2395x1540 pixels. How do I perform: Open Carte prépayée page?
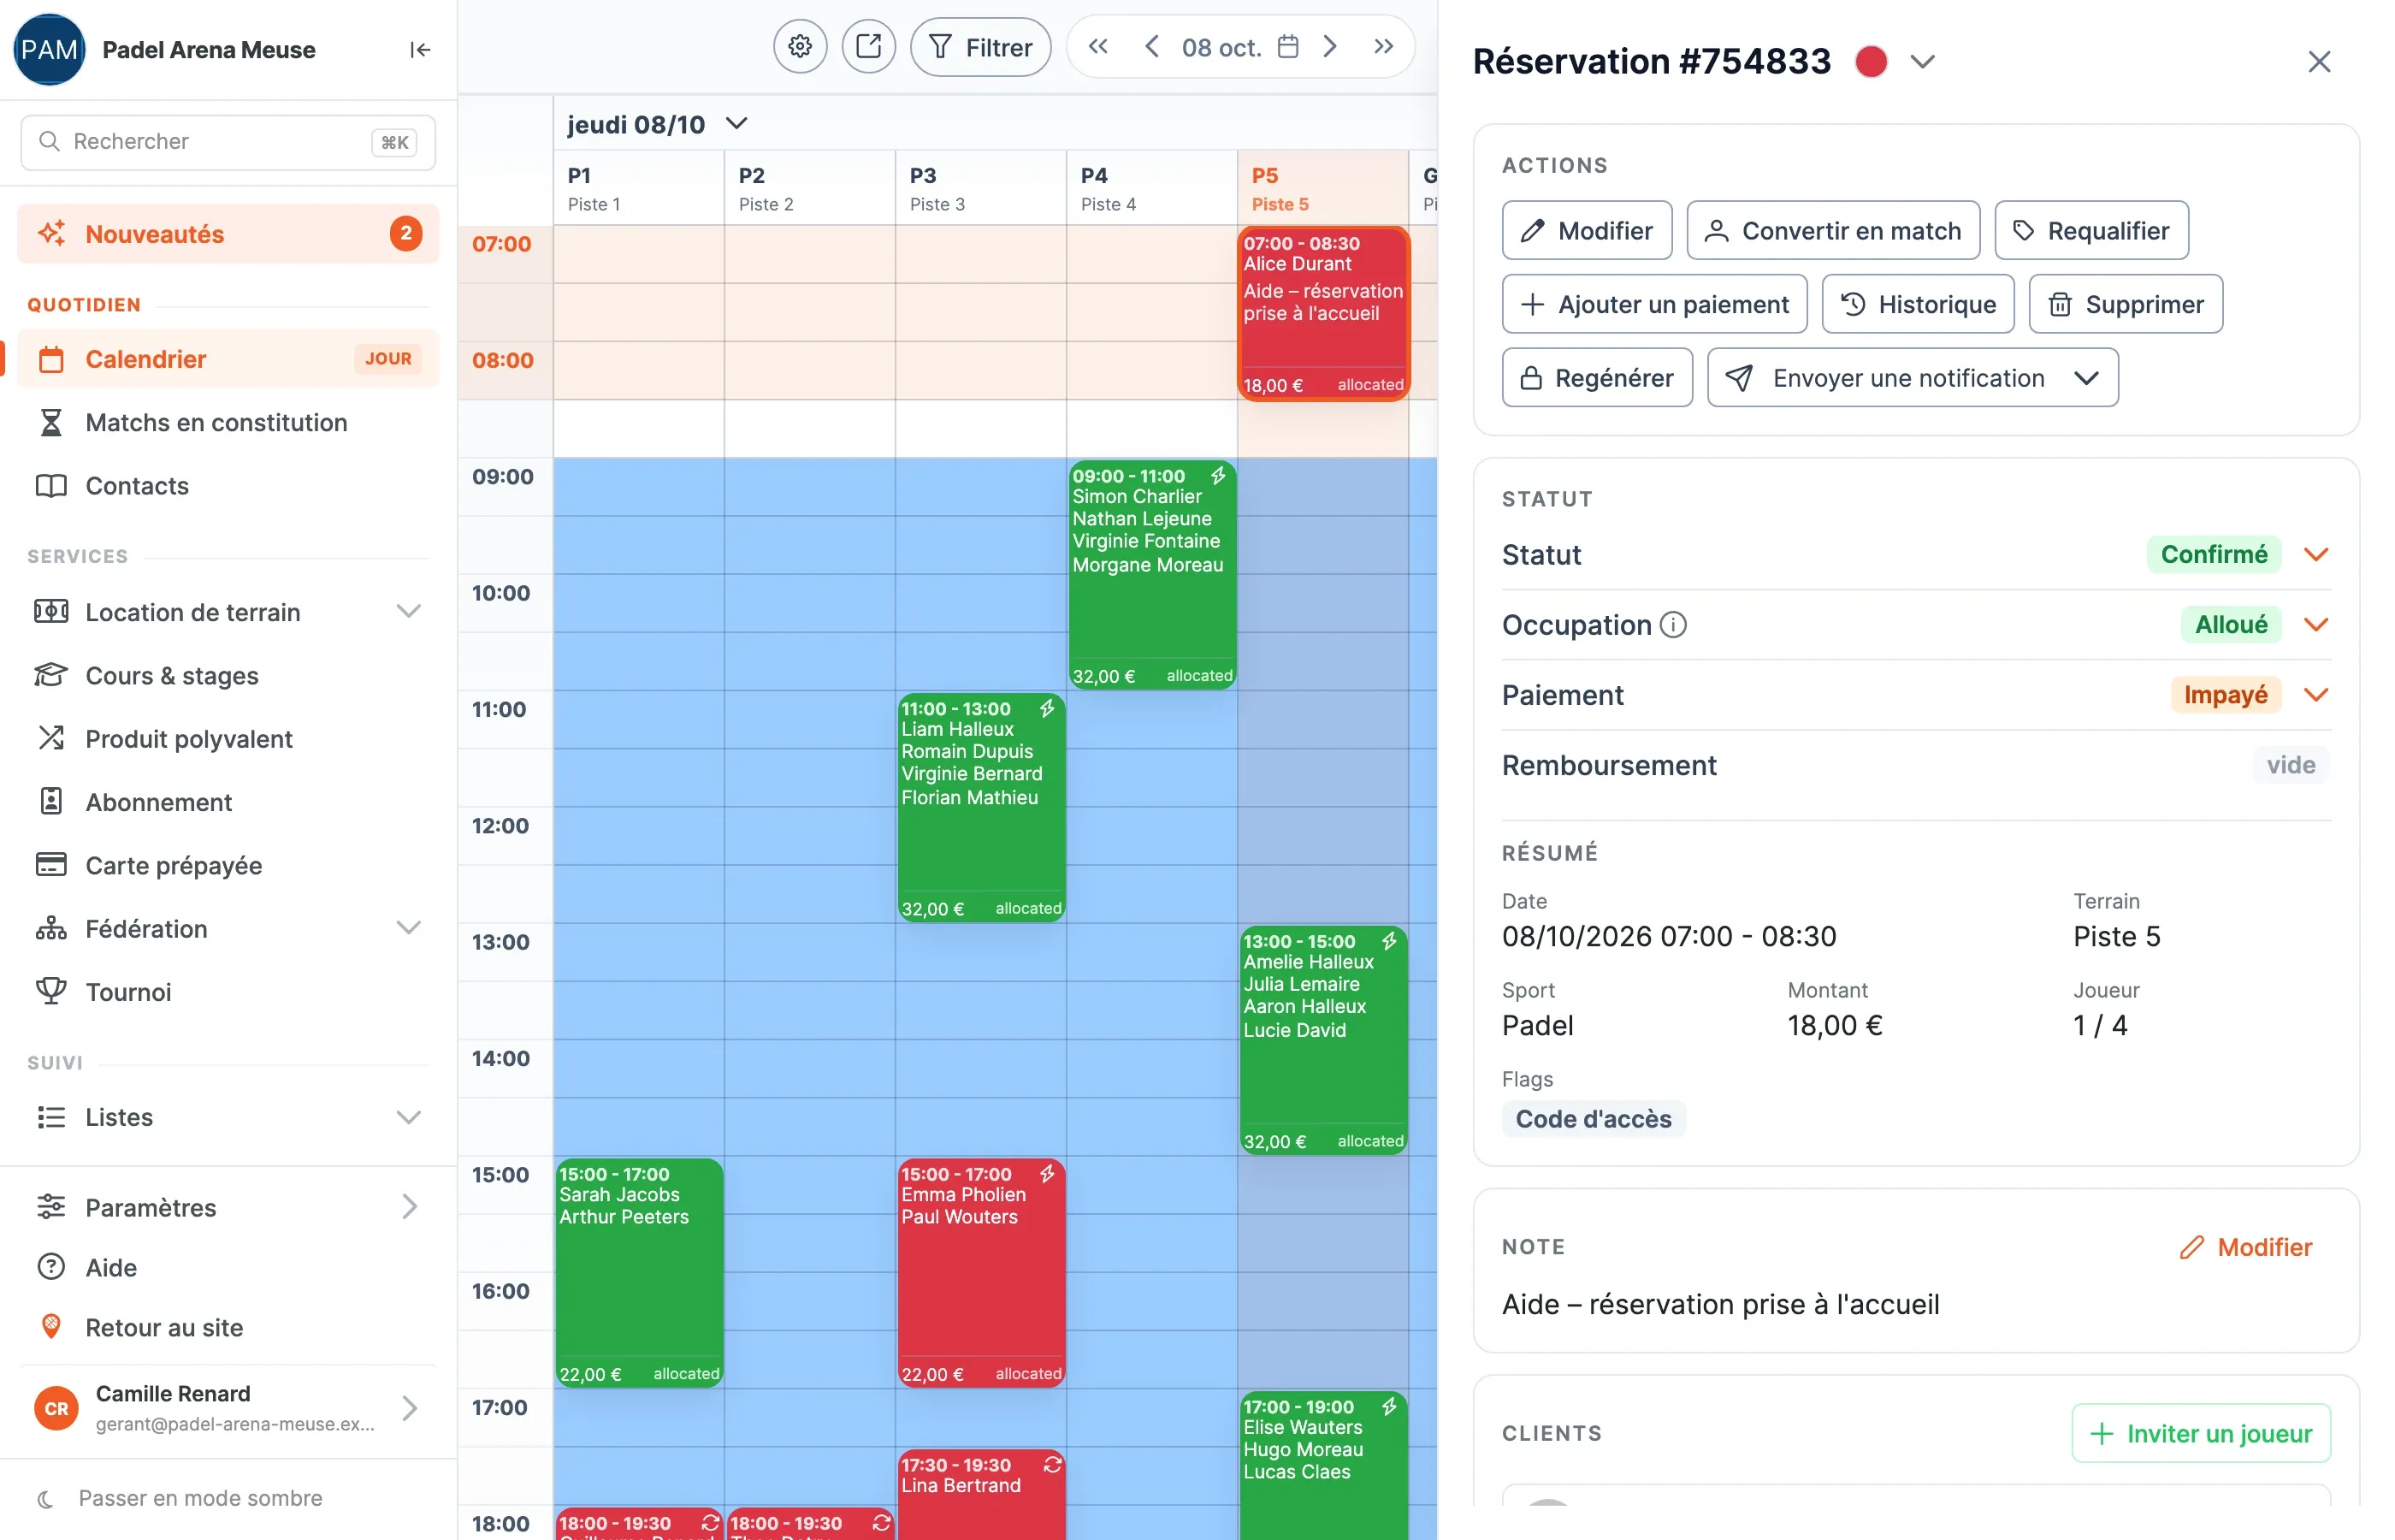tap(228, 865)
